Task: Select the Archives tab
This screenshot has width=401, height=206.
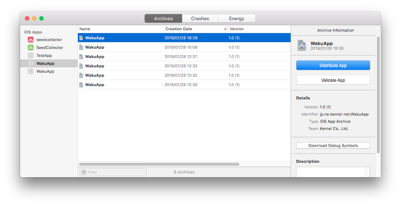Action: point(163,18)
